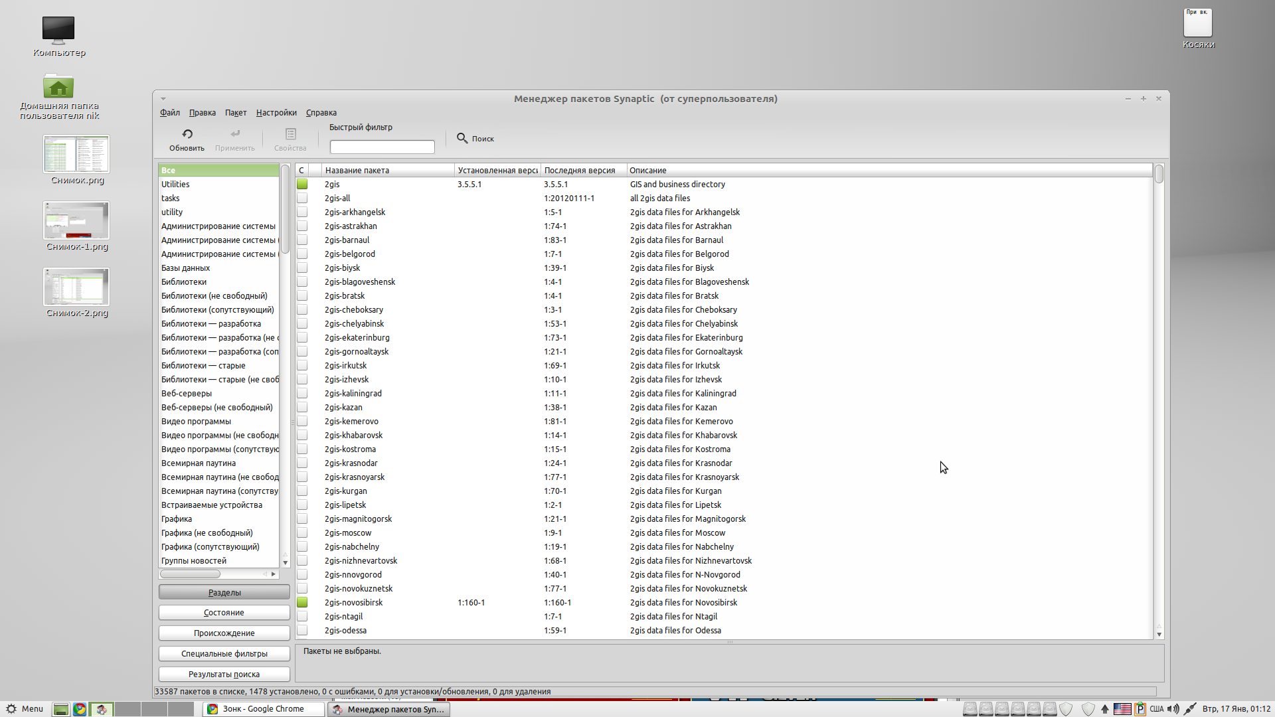Click green installed status box for 2gis
This screenshot has width=1275, height=717.
tap(302, 184)
